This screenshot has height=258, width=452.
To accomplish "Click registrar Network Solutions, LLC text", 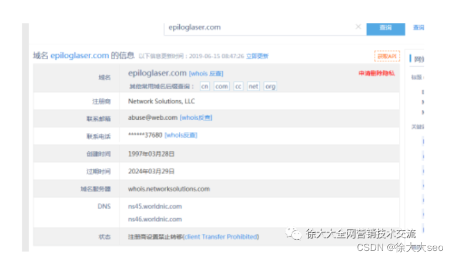I will 162,101.
